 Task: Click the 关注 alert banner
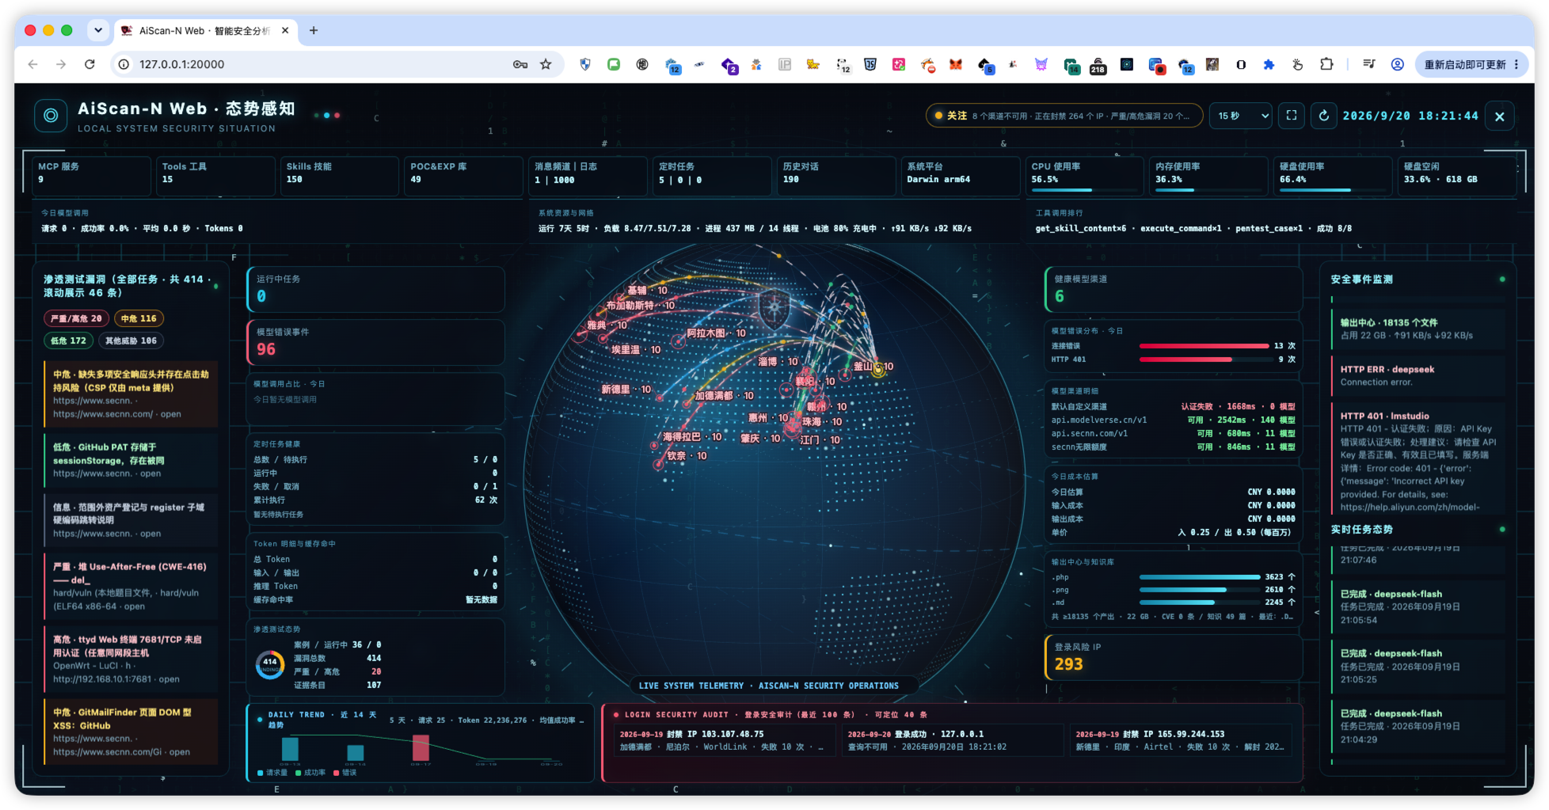click(x=1064, y=116)
